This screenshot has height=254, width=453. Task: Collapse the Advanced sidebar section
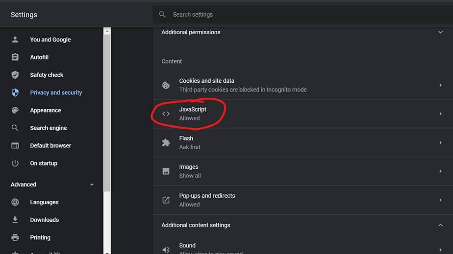coord(92,185)
